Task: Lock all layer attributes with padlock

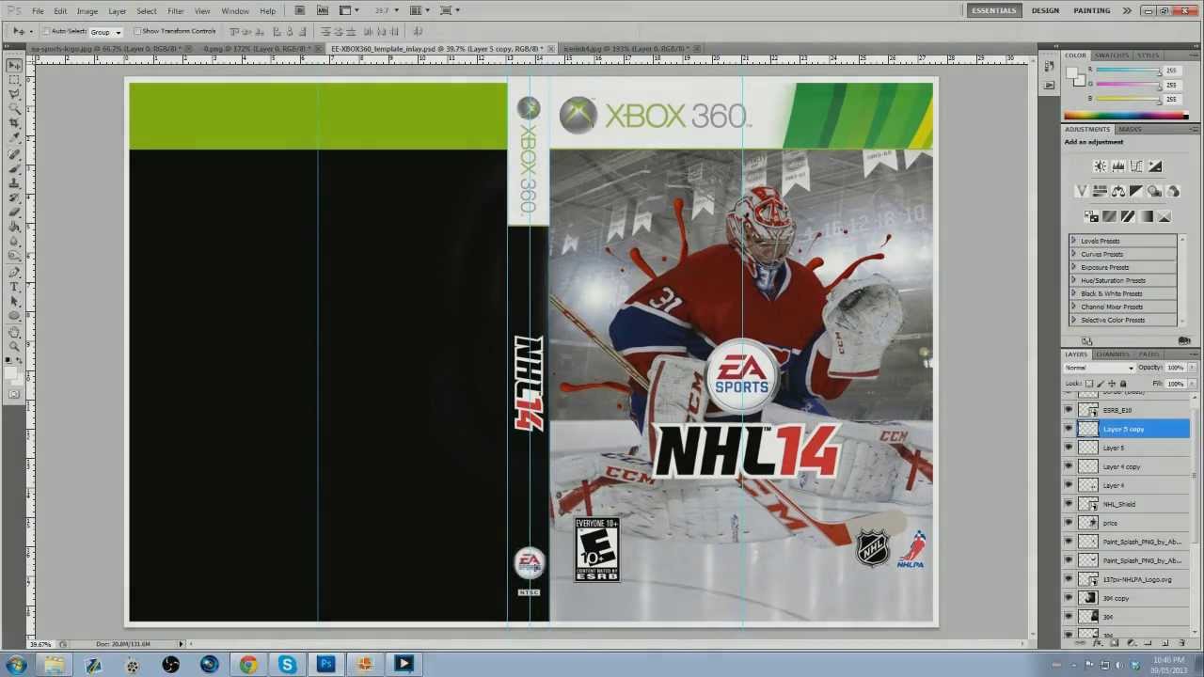Action: pyautogui.click(x=1123, y=384)
